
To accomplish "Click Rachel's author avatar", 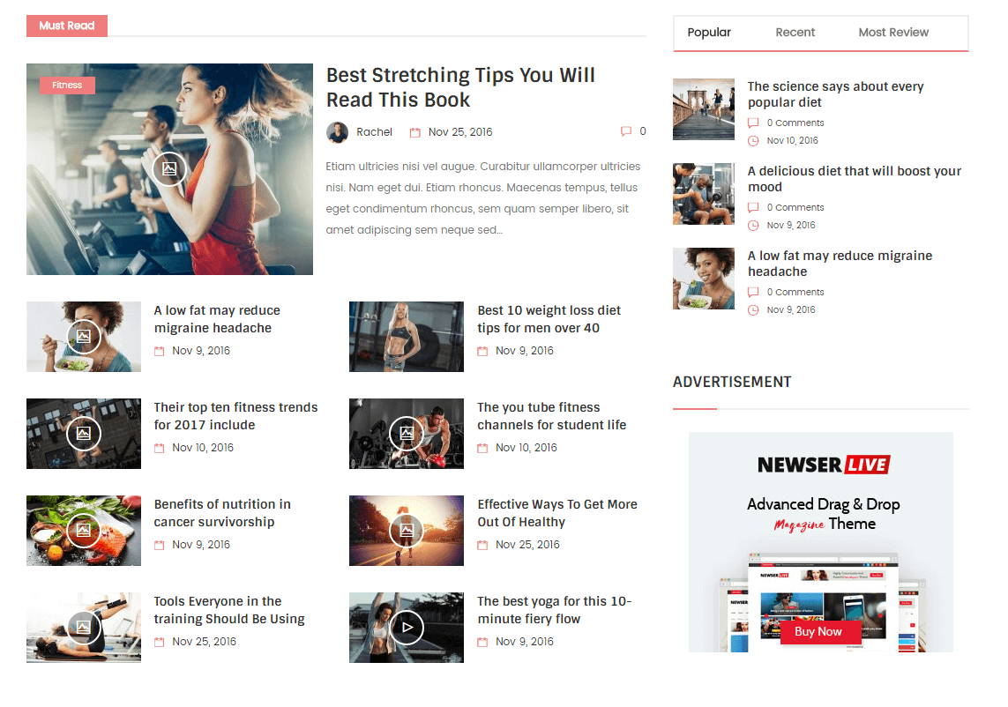I will tap(337, 132).
